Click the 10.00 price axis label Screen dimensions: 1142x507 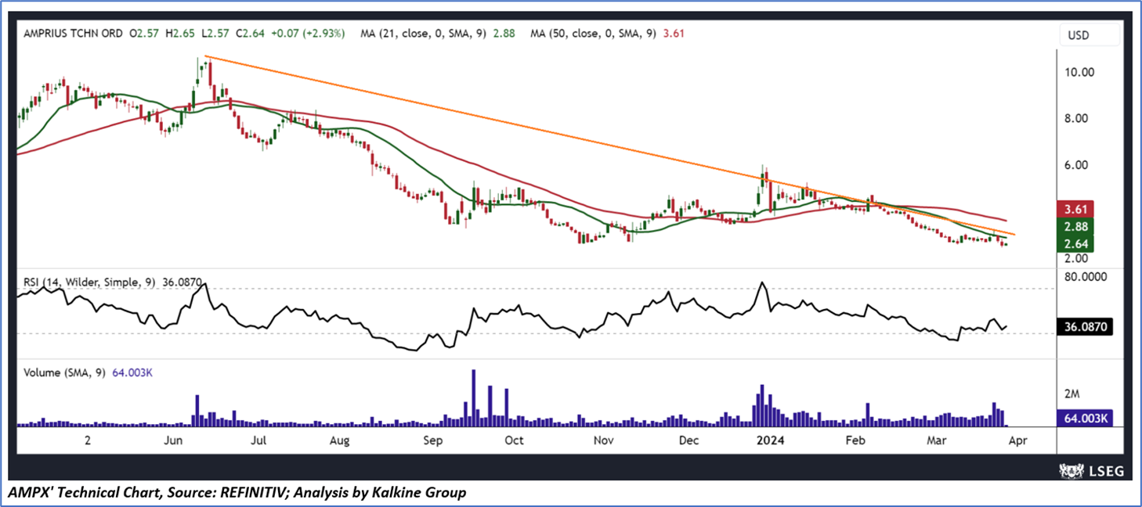[x=1079, y=72]
